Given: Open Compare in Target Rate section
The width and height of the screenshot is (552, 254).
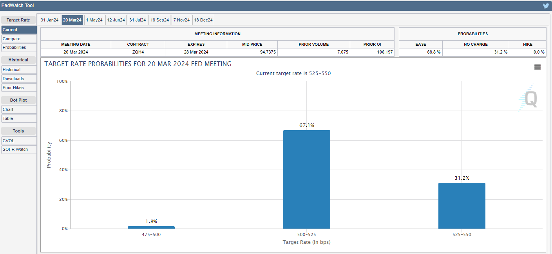Looking at the screenshot, I should point(19,39).
